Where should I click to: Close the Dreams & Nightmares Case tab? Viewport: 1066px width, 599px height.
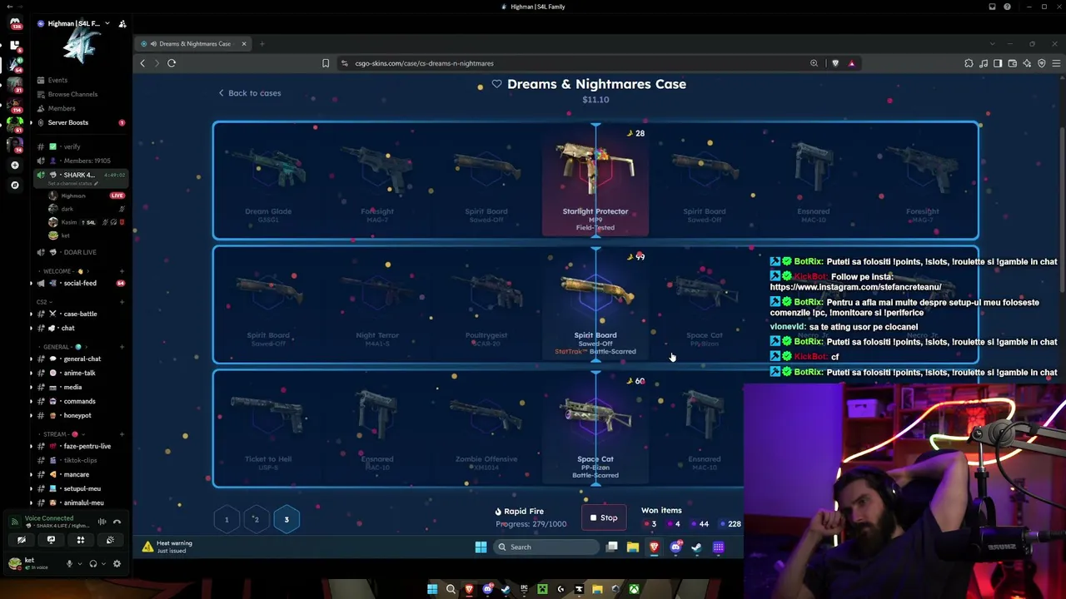[244, 44]
